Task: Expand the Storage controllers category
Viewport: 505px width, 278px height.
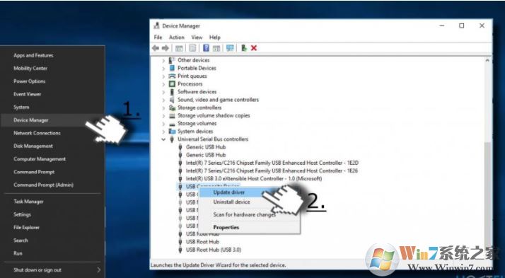Action: pyautogui.click(x=163, y=108)
